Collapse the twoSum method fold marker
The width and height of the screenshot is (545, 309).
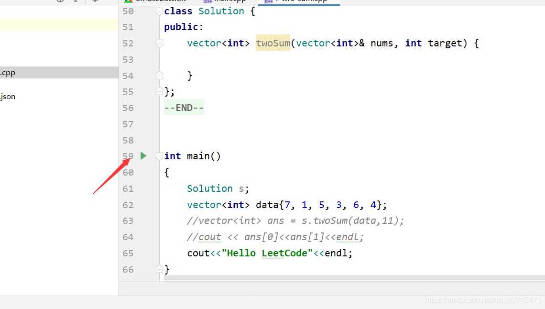point(159,44)
